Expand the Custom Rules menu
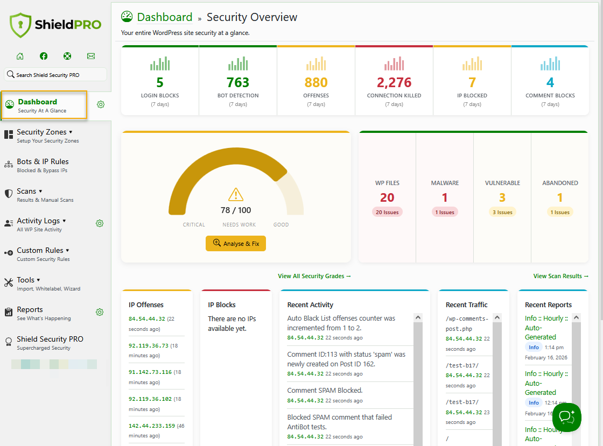This screenshot has width=603, height=446. pyautogui.click(x=68, y=251)
